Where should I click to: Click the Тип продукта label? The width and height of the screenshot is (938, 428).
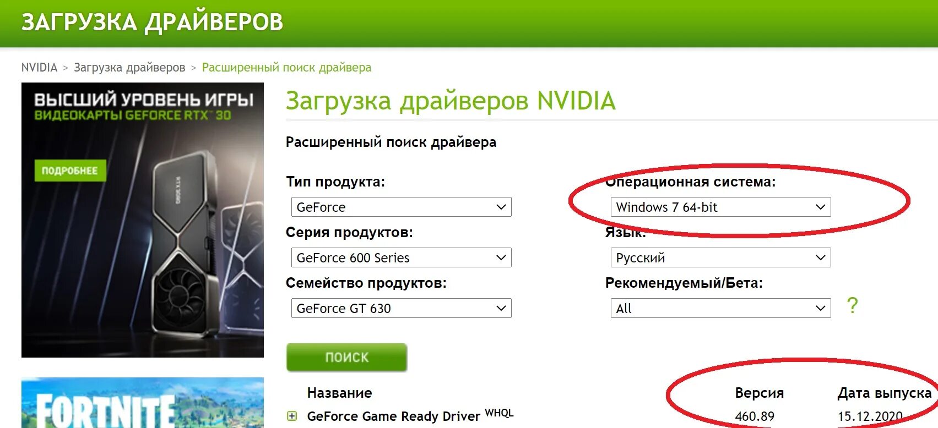[x=335, y=182]
